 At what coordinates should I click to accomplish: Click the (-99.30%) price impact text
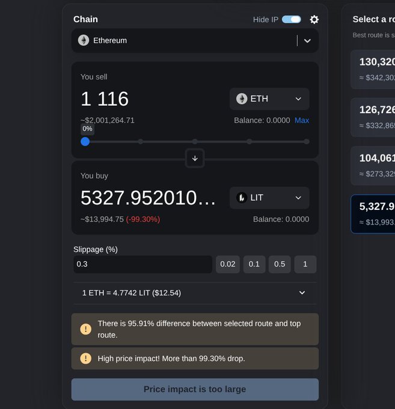click(143, 219)
